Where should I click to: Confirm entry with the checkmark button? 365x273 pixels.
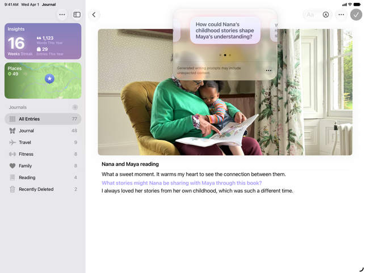[x=356, y=15]
